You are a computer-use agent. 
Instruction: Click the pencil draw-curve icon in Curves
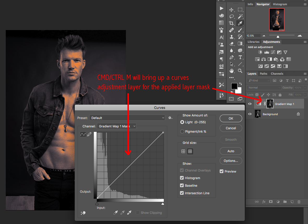tap(89, 134)
